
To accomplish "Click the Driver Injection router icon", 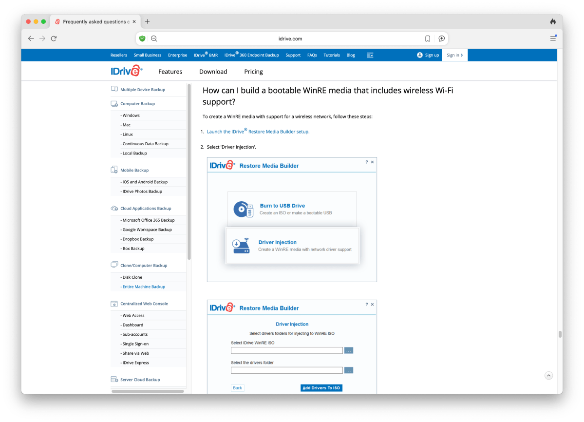I will 241,246.
